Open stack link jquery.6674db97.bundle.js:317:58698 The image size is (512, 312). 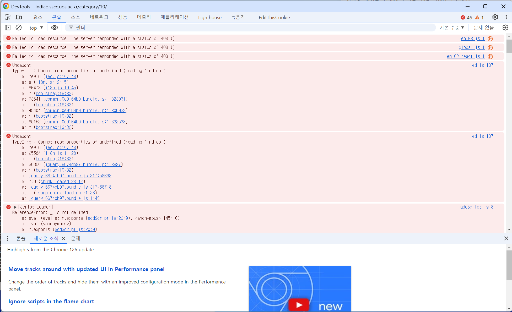[70, 176]
